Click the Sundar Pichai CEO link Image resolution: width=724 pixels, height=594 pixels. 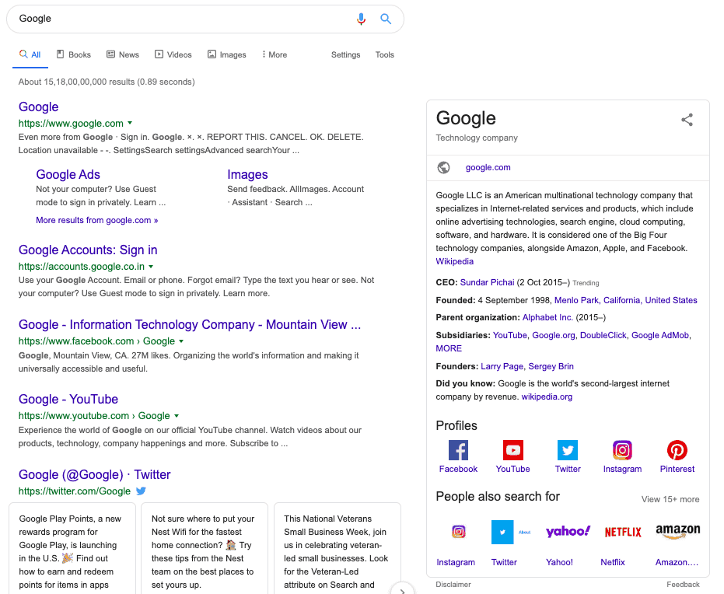[487, 282]
